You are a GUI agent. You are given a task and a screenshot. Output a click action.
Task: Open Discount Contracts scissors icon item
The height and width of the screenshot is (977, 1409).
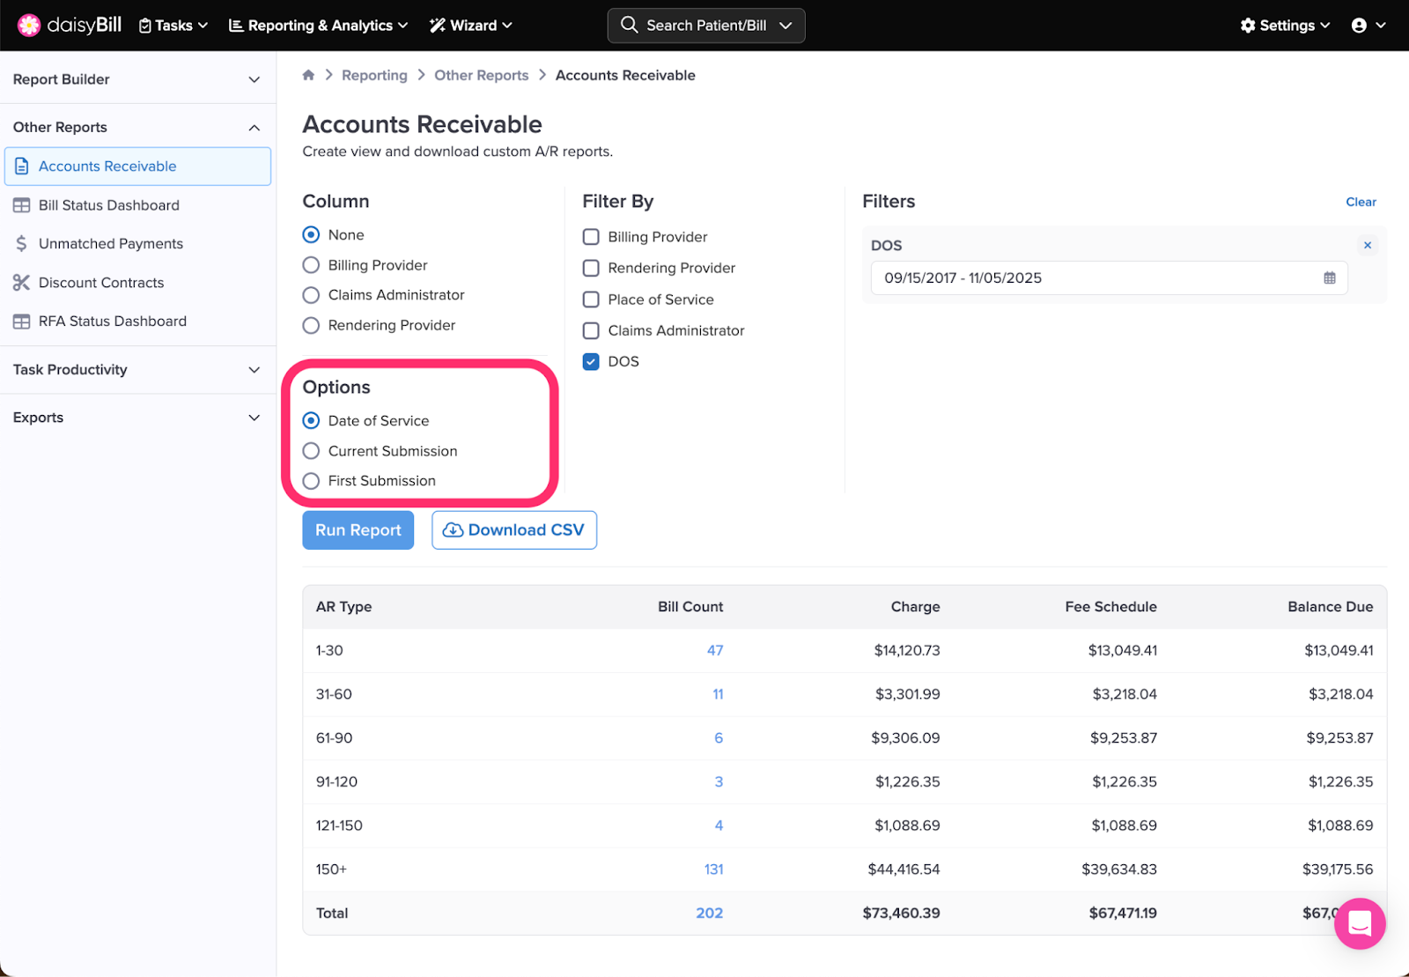(x=22, y=283)
